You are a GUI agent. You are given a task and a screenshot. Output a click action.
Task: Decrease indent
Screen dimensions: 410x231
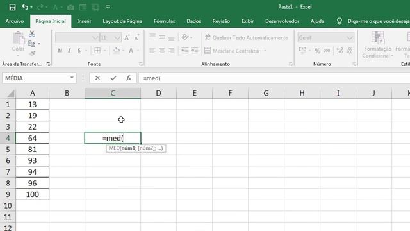tap(185, 51)
